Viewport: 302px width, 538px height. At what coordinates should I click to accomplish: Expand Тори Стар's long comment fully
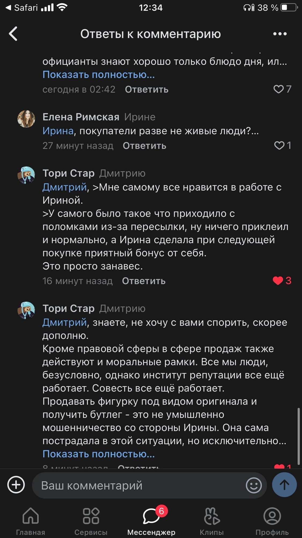99,454
